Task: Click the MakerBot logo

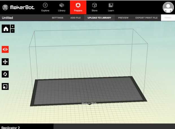Action: [18, 7]
